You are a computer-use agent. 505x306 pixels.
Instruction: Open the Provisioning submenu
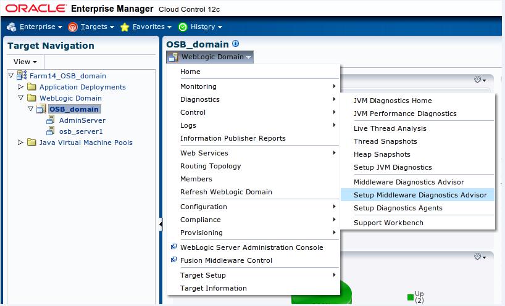[x=253, y=233]
